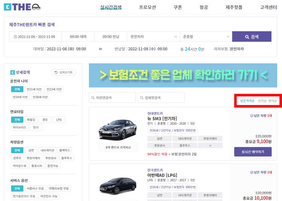Image resolution: width=282 pixels, height=201 pixels.
Task: Toggle the 후방카메라 option in sidebar
Action: click(x=33, y=158)
